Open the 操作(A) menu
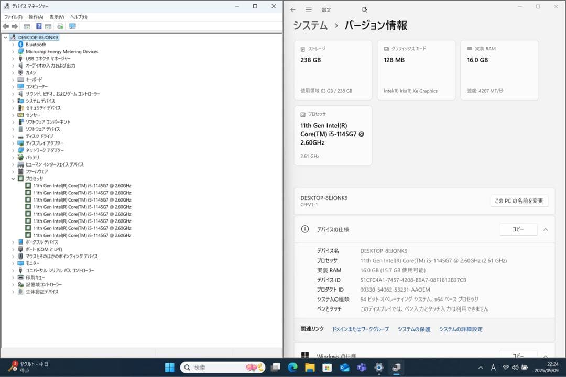 point(36,17)
